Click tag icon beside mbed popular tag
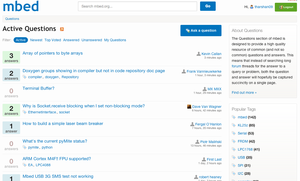The width and height of the screenshot is (300, 181). coord(234,117)
